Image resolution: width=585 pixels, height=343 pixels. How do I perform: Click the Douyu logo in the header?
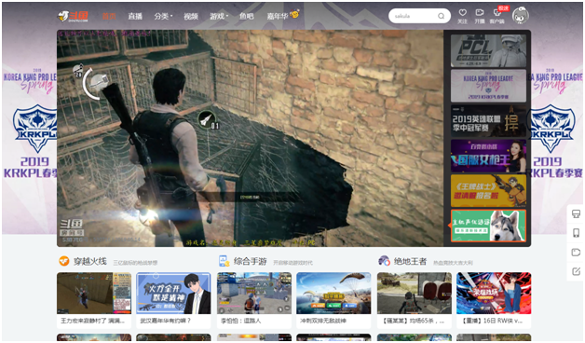[x=73, y=16]
